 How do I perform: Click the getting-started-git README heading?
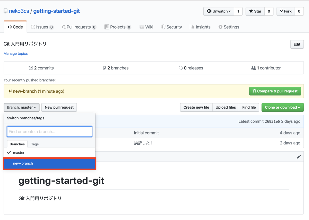click(61, 181)
